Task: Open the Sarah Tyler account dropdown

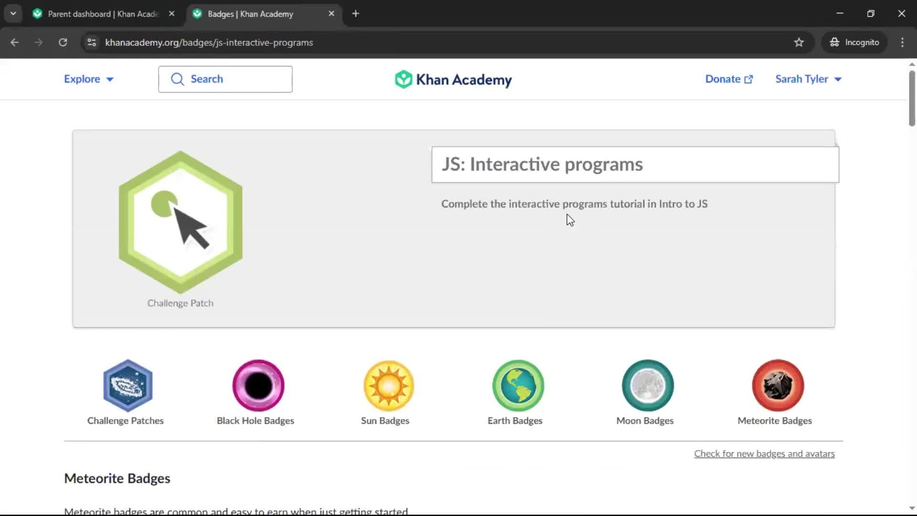Action: [x=808, y=79]
